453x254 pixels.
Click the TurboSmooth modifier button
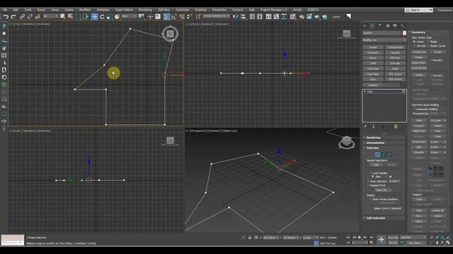[x=395, y=47]
